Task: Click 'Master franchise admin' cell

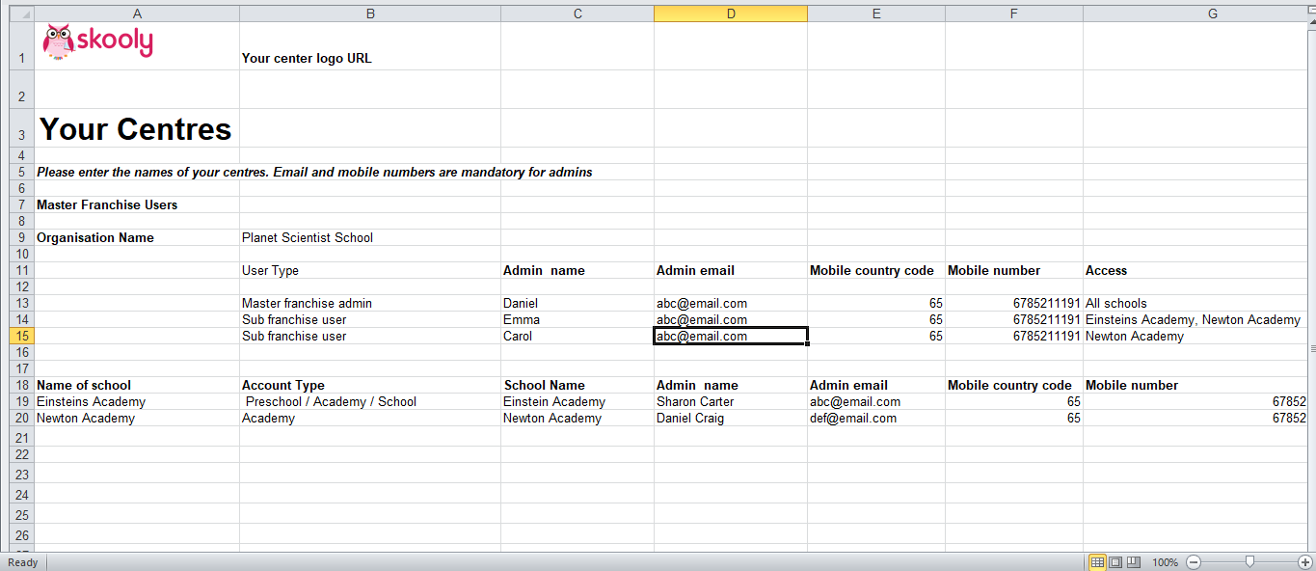Action: point(370,303)
